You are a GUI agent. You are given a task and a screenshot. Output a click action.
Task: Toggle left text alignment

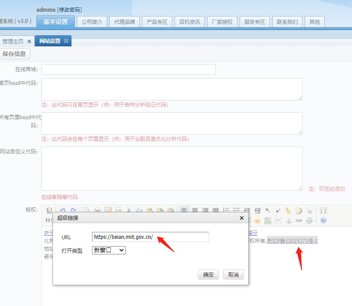[x=184, y=210]
